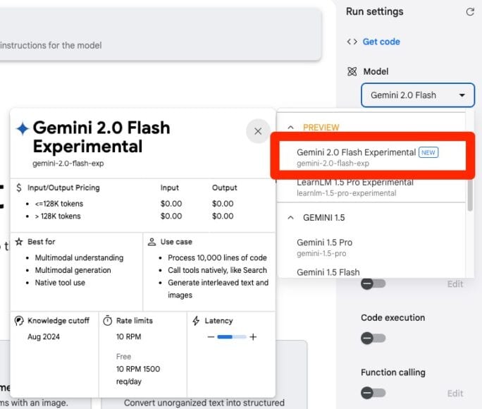Click the blue Gemini sparkle icon
This screenshot has width=482, height=409.
pos(23,128)
